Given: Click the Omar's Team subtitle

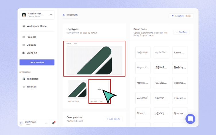Looking at the screenshot, I should [x=34, y=17].
